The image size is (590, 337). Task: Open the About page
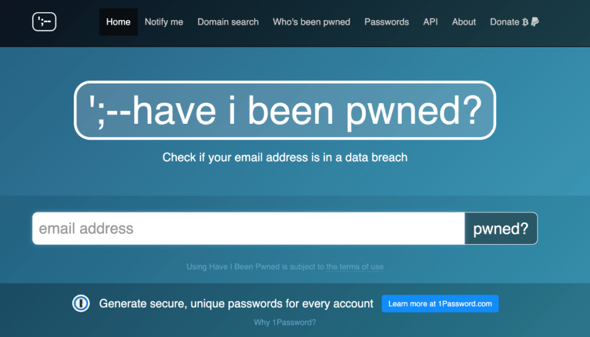463,22
